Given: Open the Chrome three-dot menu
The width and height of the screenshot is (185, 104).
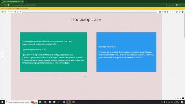Looking at the screenshot, I should pos(183,5).
